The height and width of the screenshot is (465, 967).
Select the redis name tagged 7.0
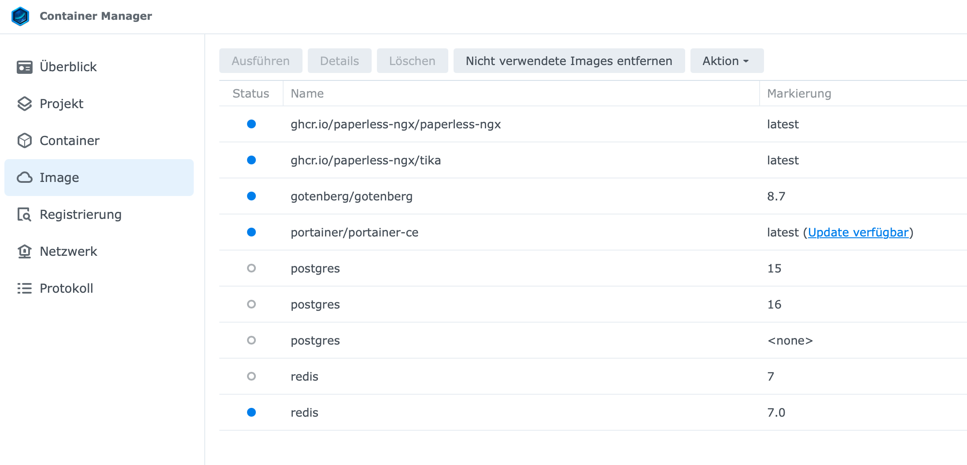pos(304,413)
